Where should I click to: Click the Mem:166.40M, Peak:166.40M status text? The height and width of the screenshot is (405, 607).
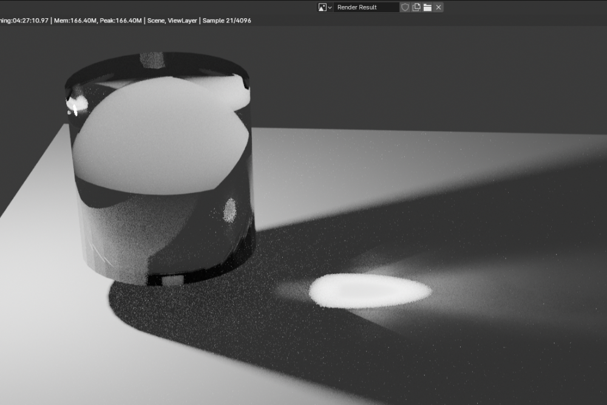coord(98,21)
